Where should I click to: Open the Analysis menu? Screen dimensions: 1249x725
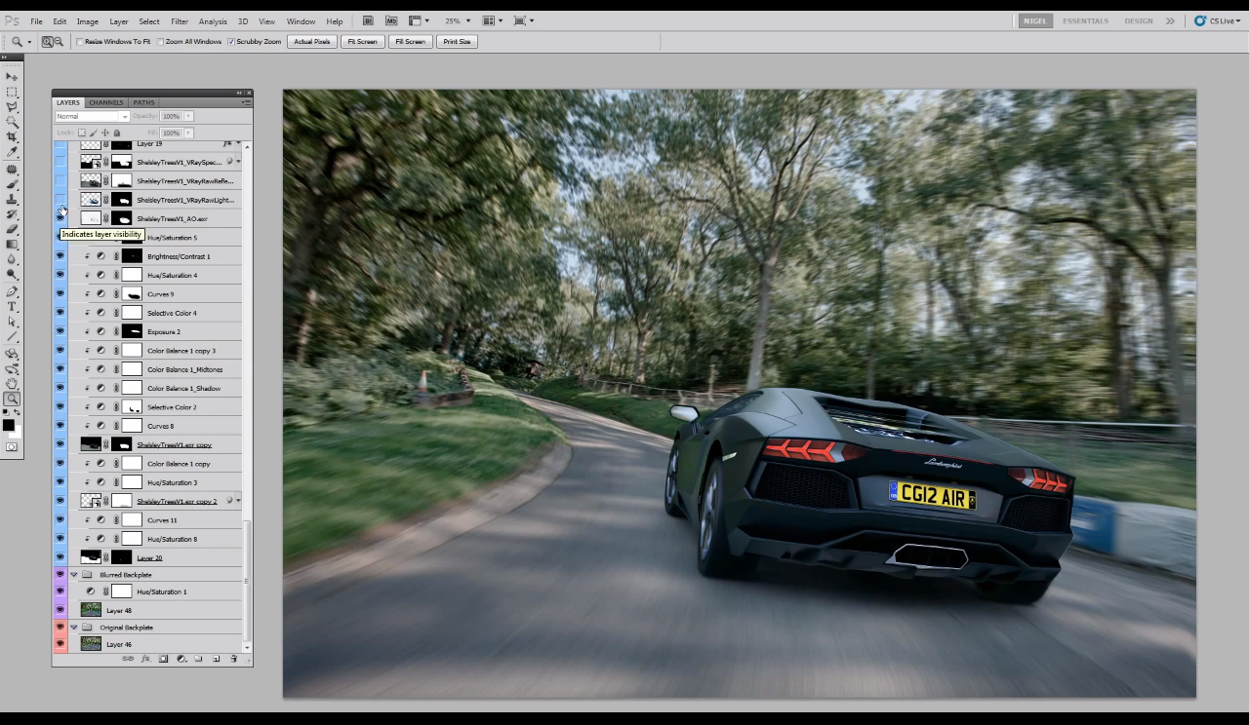pos(213,21)
